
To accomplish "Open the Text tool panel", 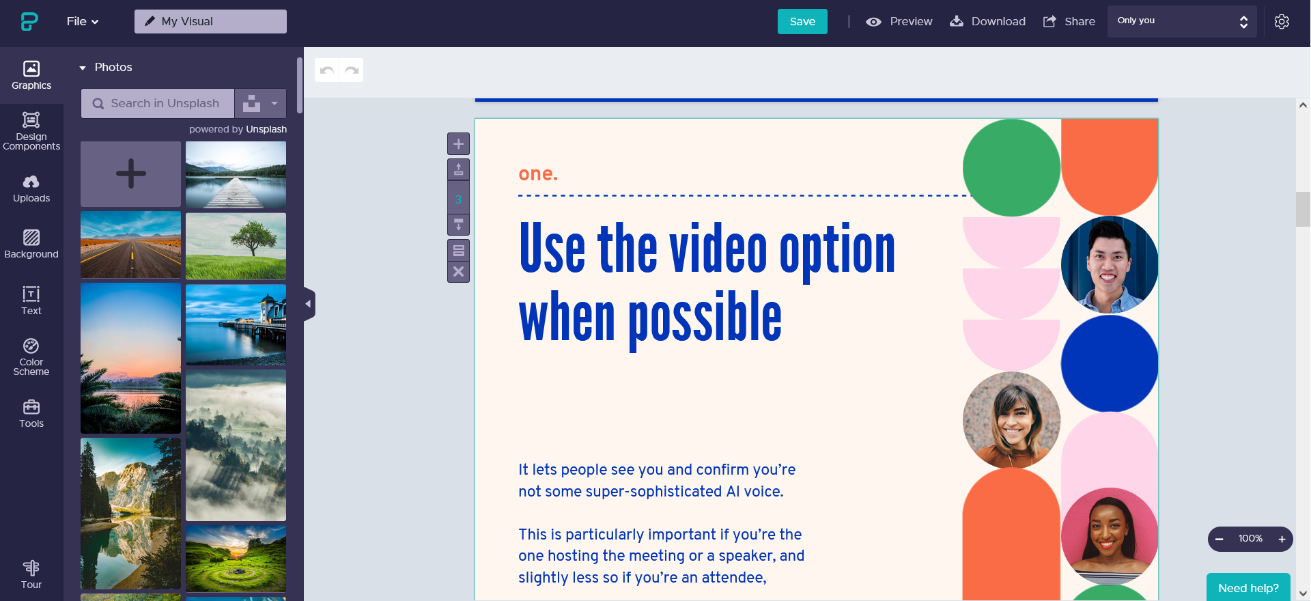I will [x=31, y=300].
